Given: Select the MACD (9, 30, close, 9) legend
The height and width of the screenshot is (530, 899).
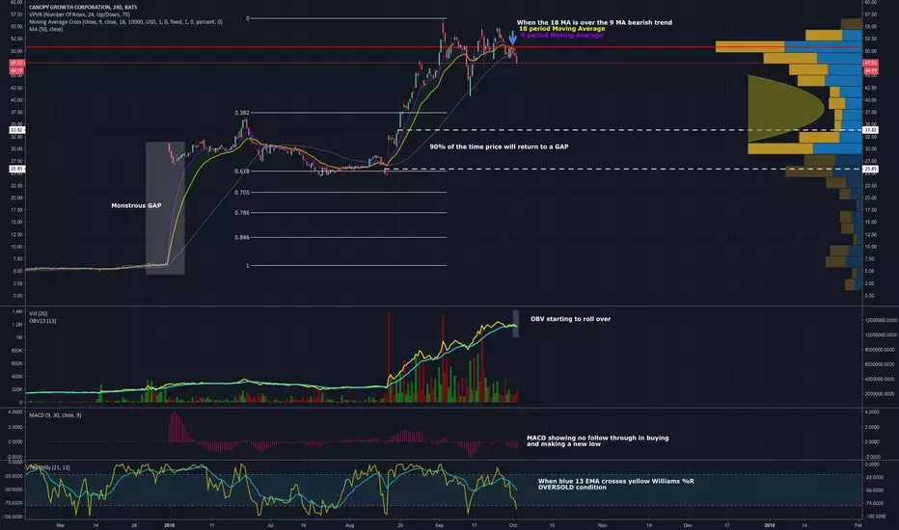Looking at the screenshot, I should coord(55,414).
